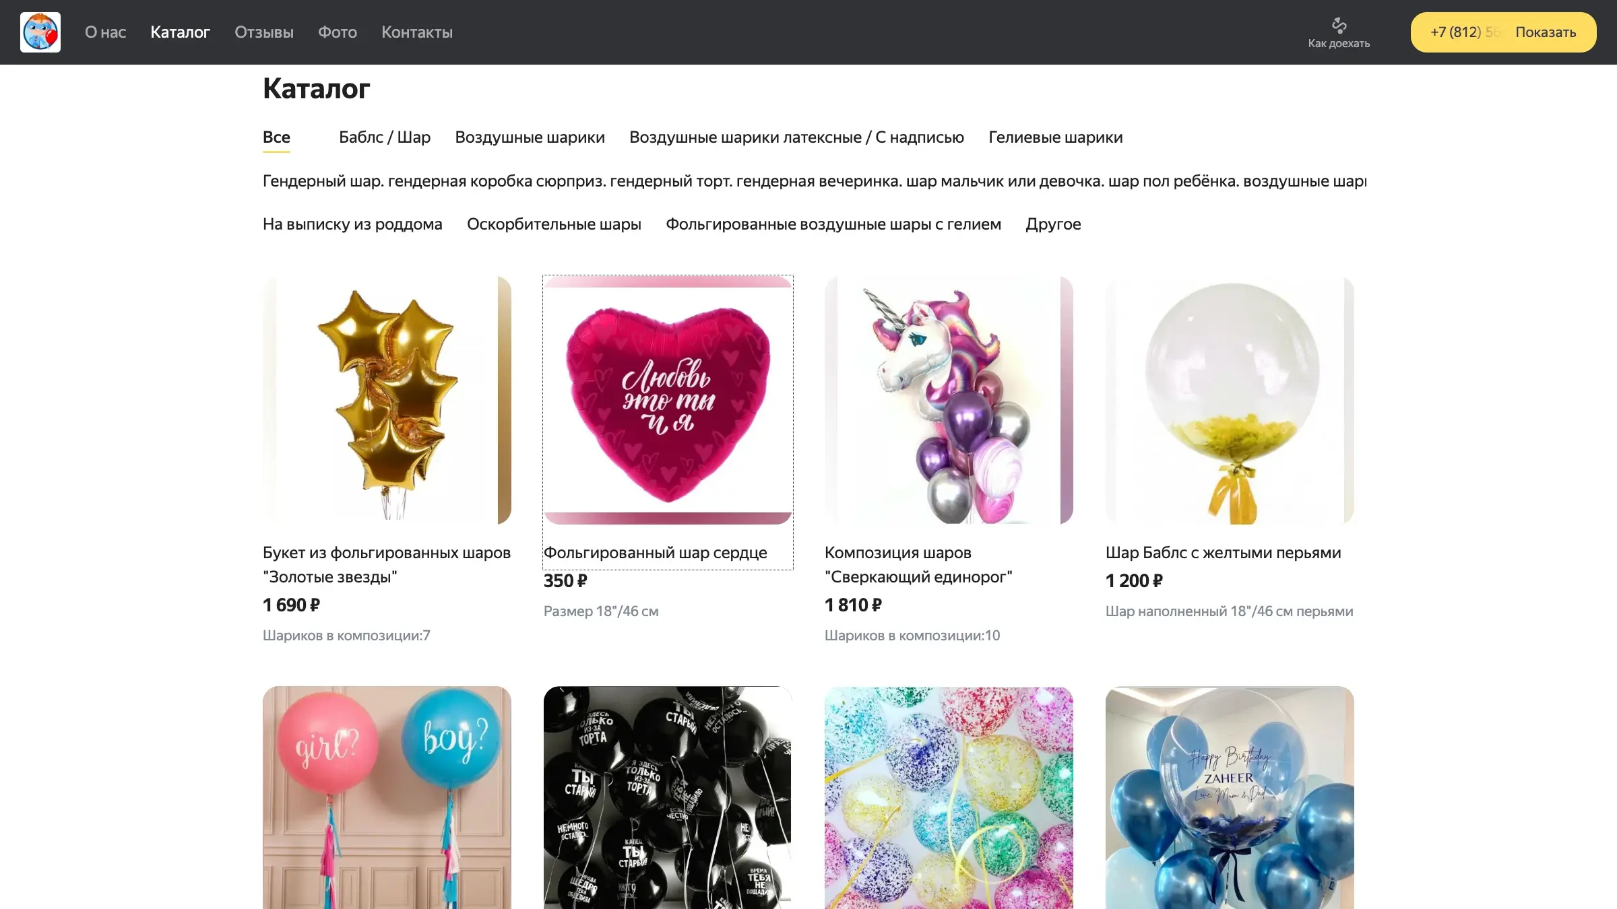Open the Фото section
The height and width of the screenshot is (909, 1617).
(338, 32)
